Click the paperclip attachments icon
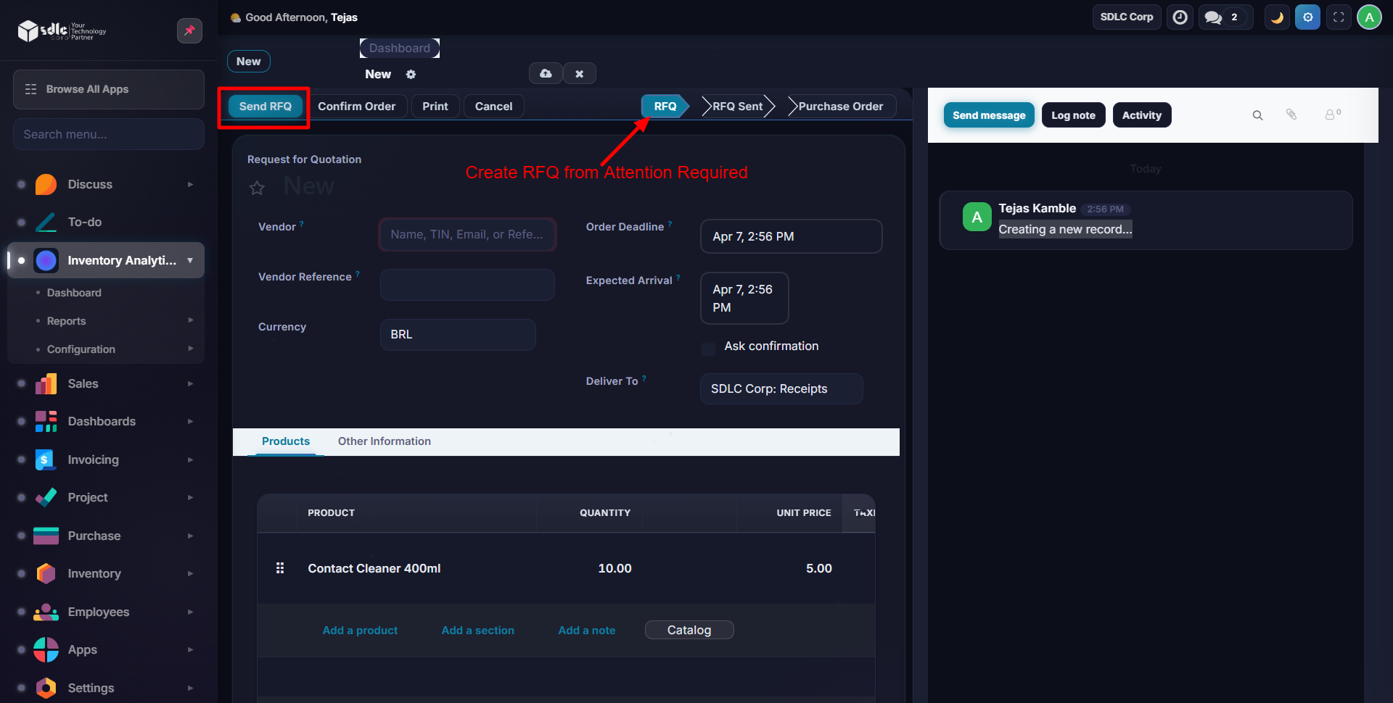Image resolution: width=1393 pixels, height=703 pixels. point(1291,115)
